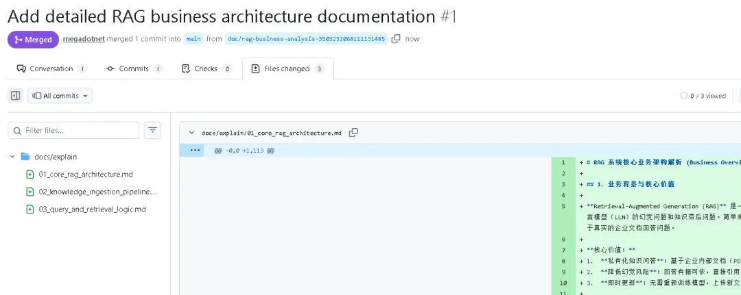Toggle the file tree sidebar

[15, 96]
